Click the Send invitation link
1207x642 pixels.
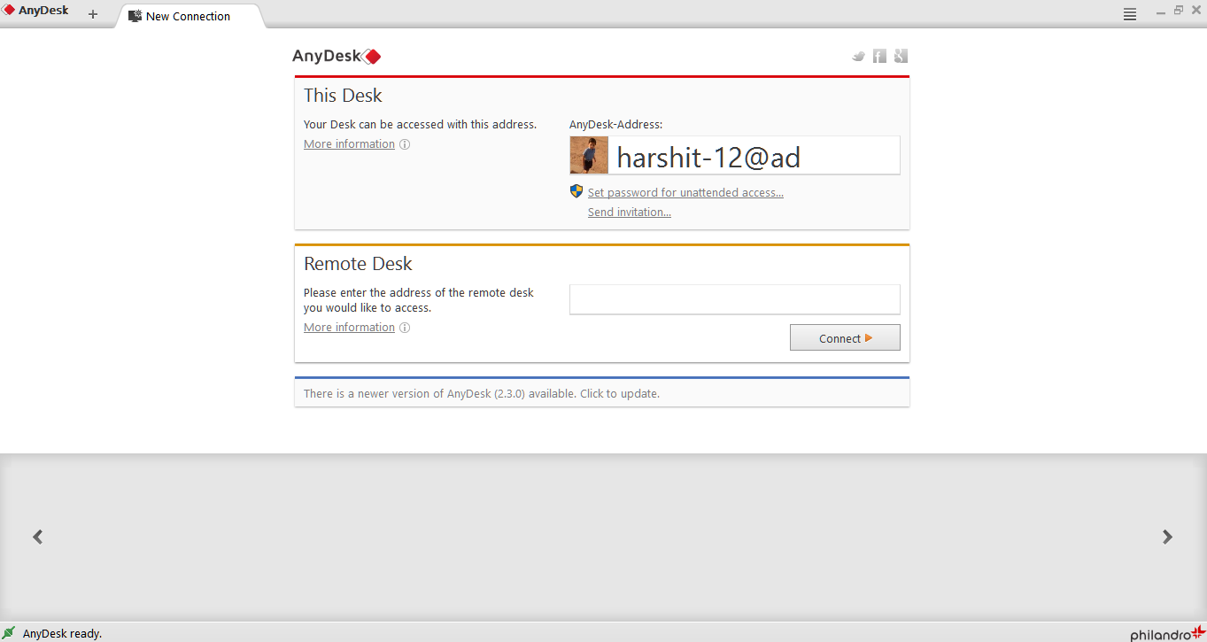(x=630, y=213)
